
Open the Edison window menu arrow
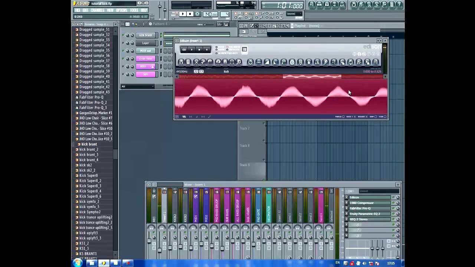pyautogui.click(x=177, y=41)
